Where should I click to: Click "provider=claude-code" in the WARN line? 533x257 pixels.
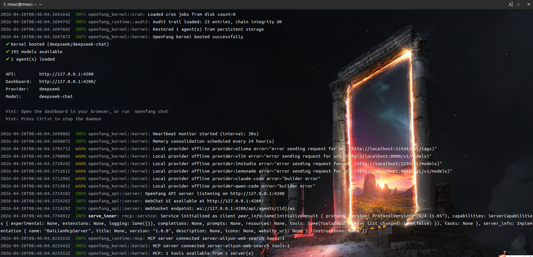[238, 179]
